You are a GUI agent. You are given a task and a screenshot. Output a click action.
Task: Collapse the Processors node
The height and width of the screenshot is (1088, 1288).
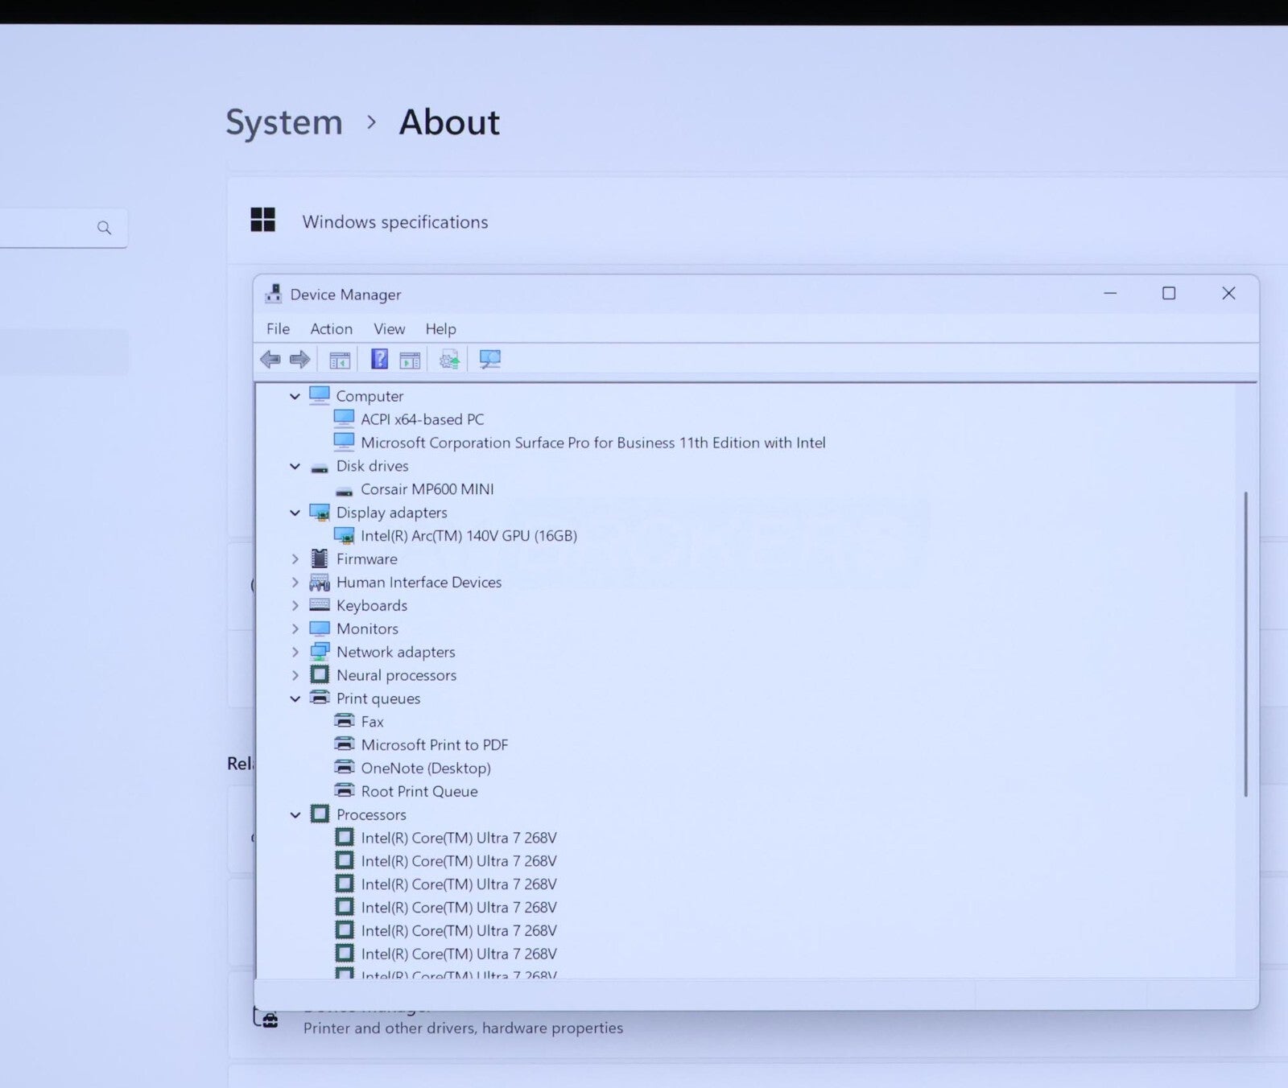coord(295,814)
